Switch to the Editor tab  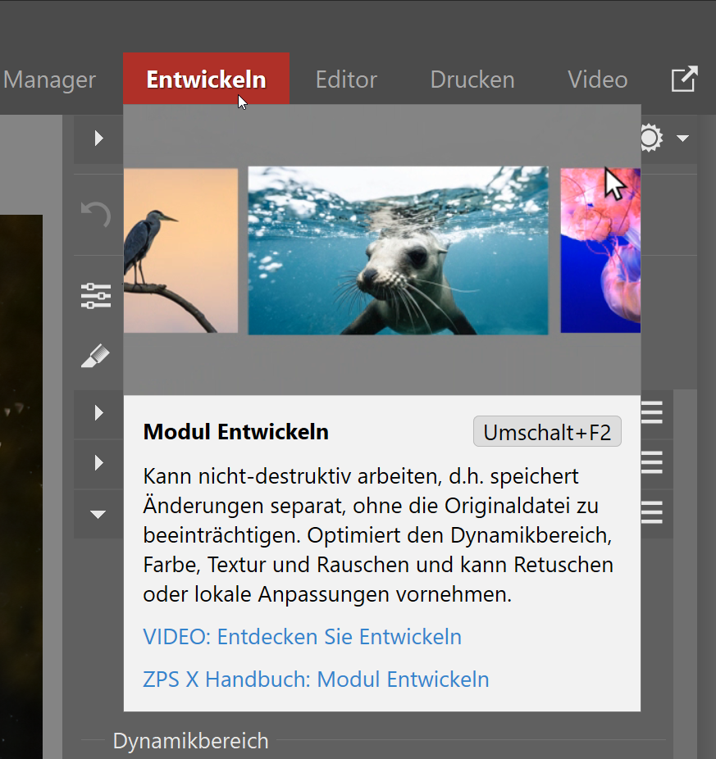click(346, 79)
